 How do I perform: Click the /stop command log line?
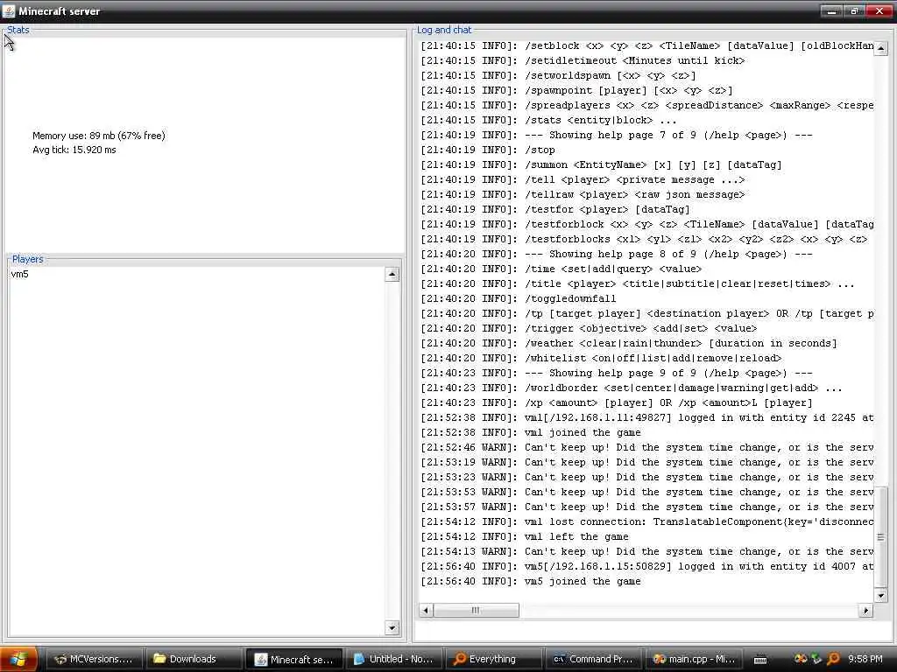click(488, 150)
